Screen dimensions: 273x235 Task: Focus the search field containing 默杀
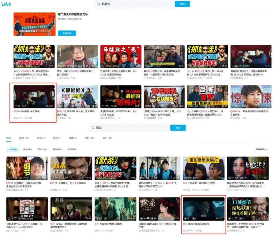(x=129, y=128)
